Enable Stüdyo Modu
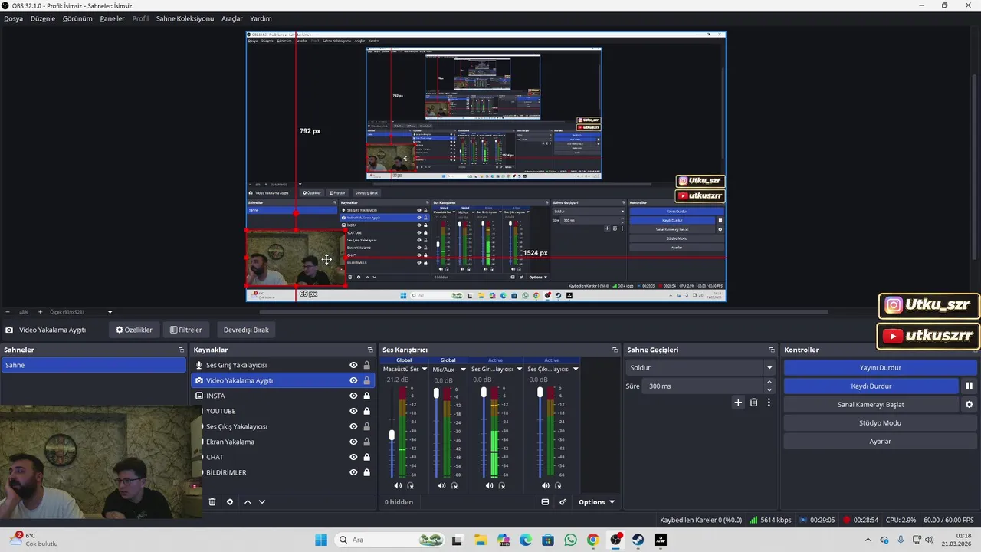Viewport: 981px width, 552px height. click(880, 422)
